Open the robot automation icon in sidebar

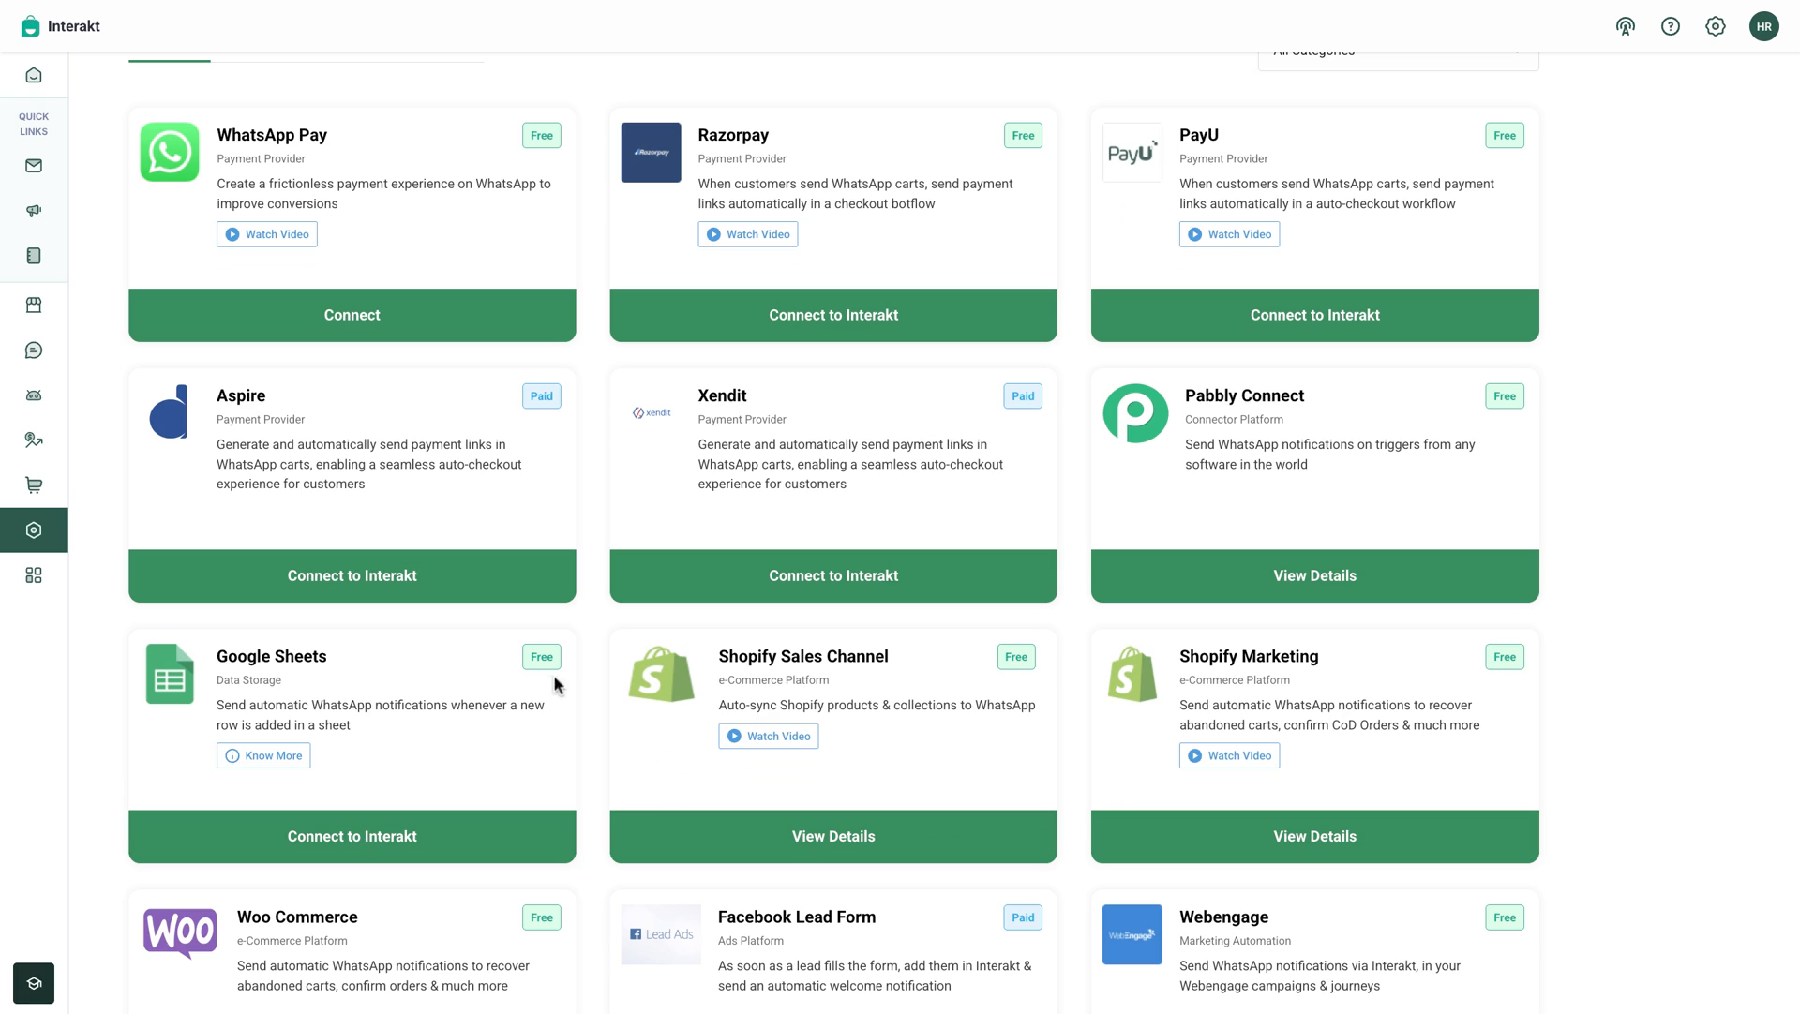[34, 395]
